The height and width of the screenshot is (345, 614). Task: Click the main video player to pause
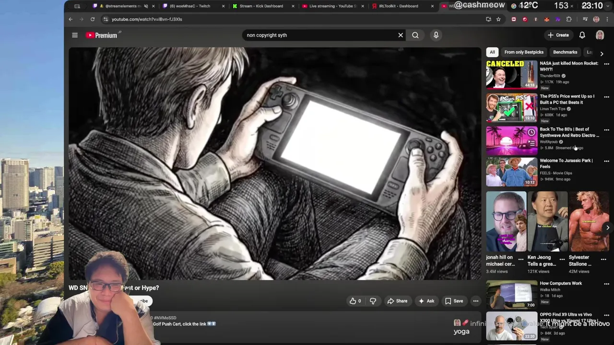click(274, 163)
